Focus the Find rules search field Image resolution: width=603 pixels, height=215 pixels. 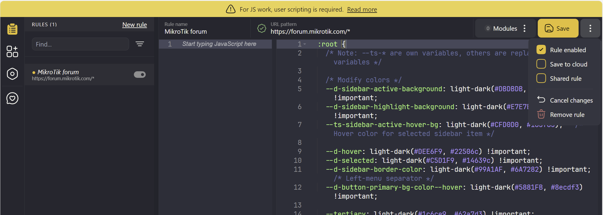80,44
